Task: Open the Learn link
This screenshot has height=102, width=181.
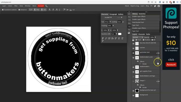Action: [x=142, y=6]
